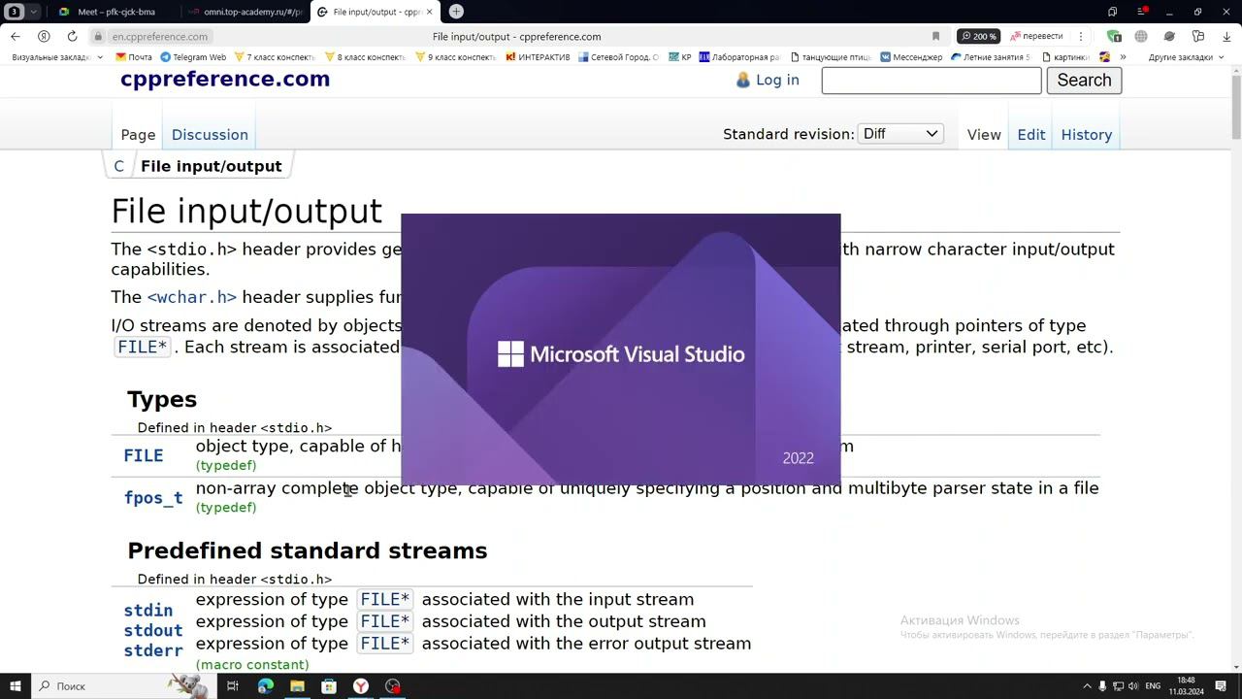
Task: Click the Types section heading
Action: coord(162,399)
